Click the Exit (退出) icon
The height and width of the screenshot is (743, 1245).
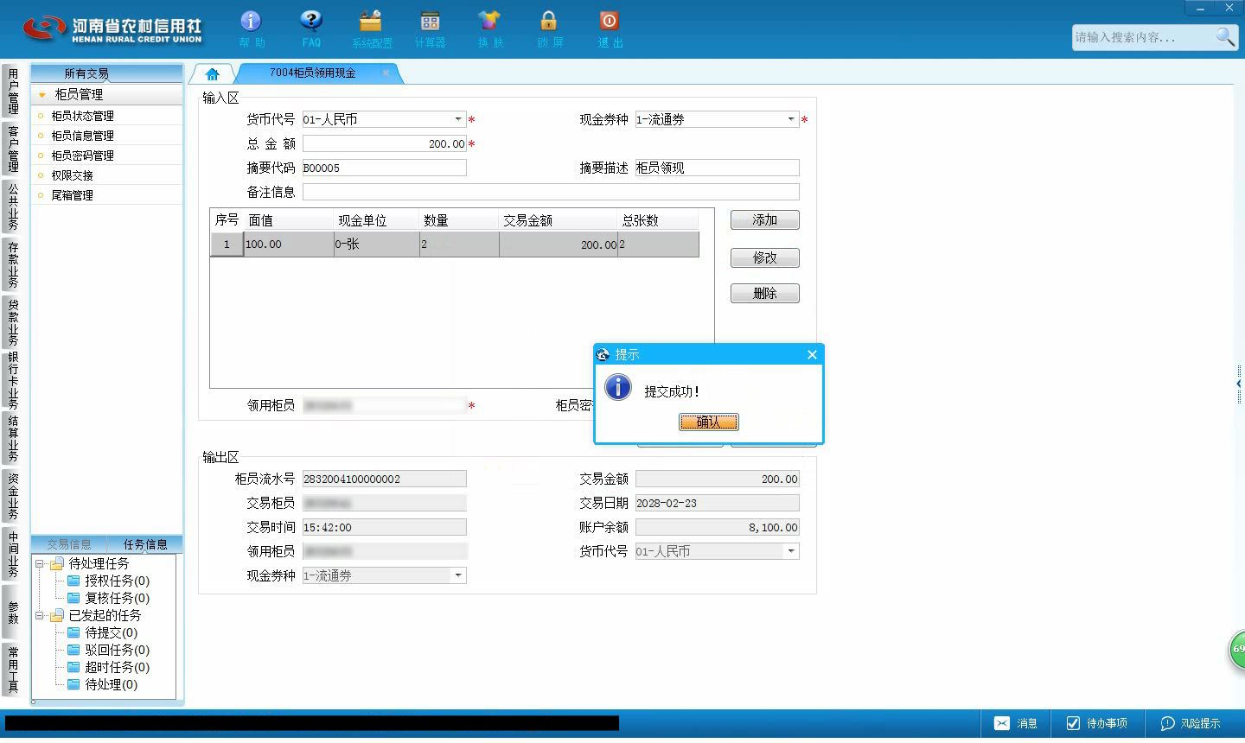[610, 29]
